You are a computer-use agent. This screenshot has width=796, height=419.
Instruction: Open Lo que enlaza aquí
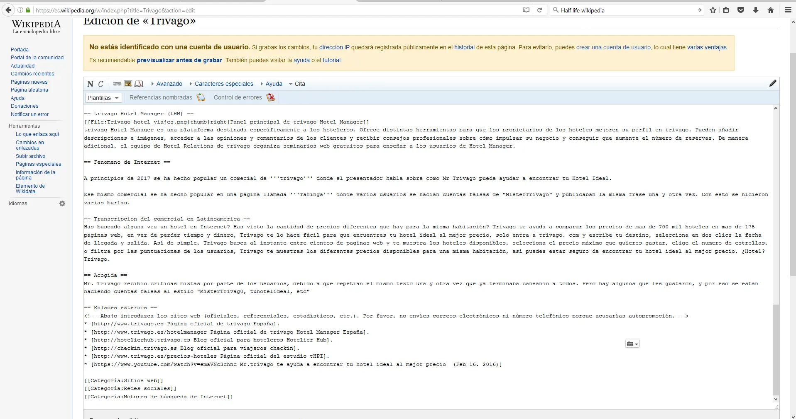(37, 134)
